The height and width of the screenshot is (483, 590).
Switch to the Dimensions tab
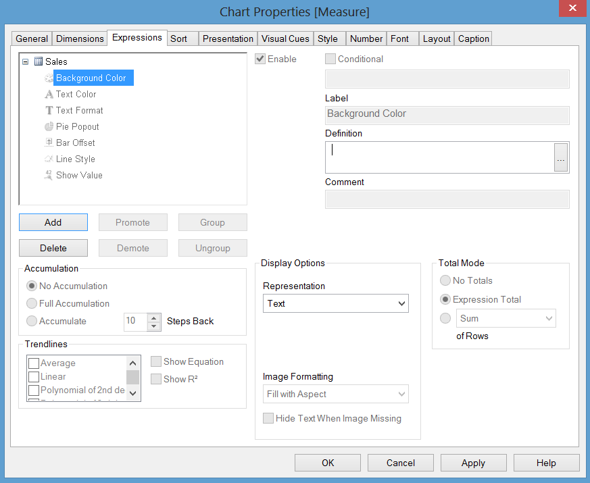coord(80,39)
